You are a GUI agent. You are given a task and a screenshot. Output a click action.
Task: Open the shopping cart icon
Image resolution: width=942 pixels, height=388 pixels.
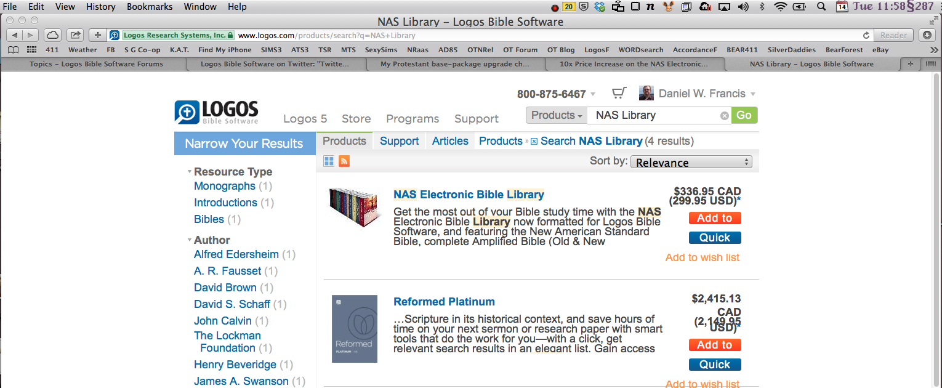click(x=619, y=94)
